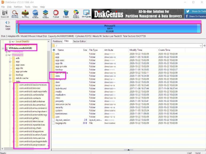Image resolution: width=206 pixels, height=154 pixels.
Task: Open the path dropdown arrow
Action: point(201,46)
